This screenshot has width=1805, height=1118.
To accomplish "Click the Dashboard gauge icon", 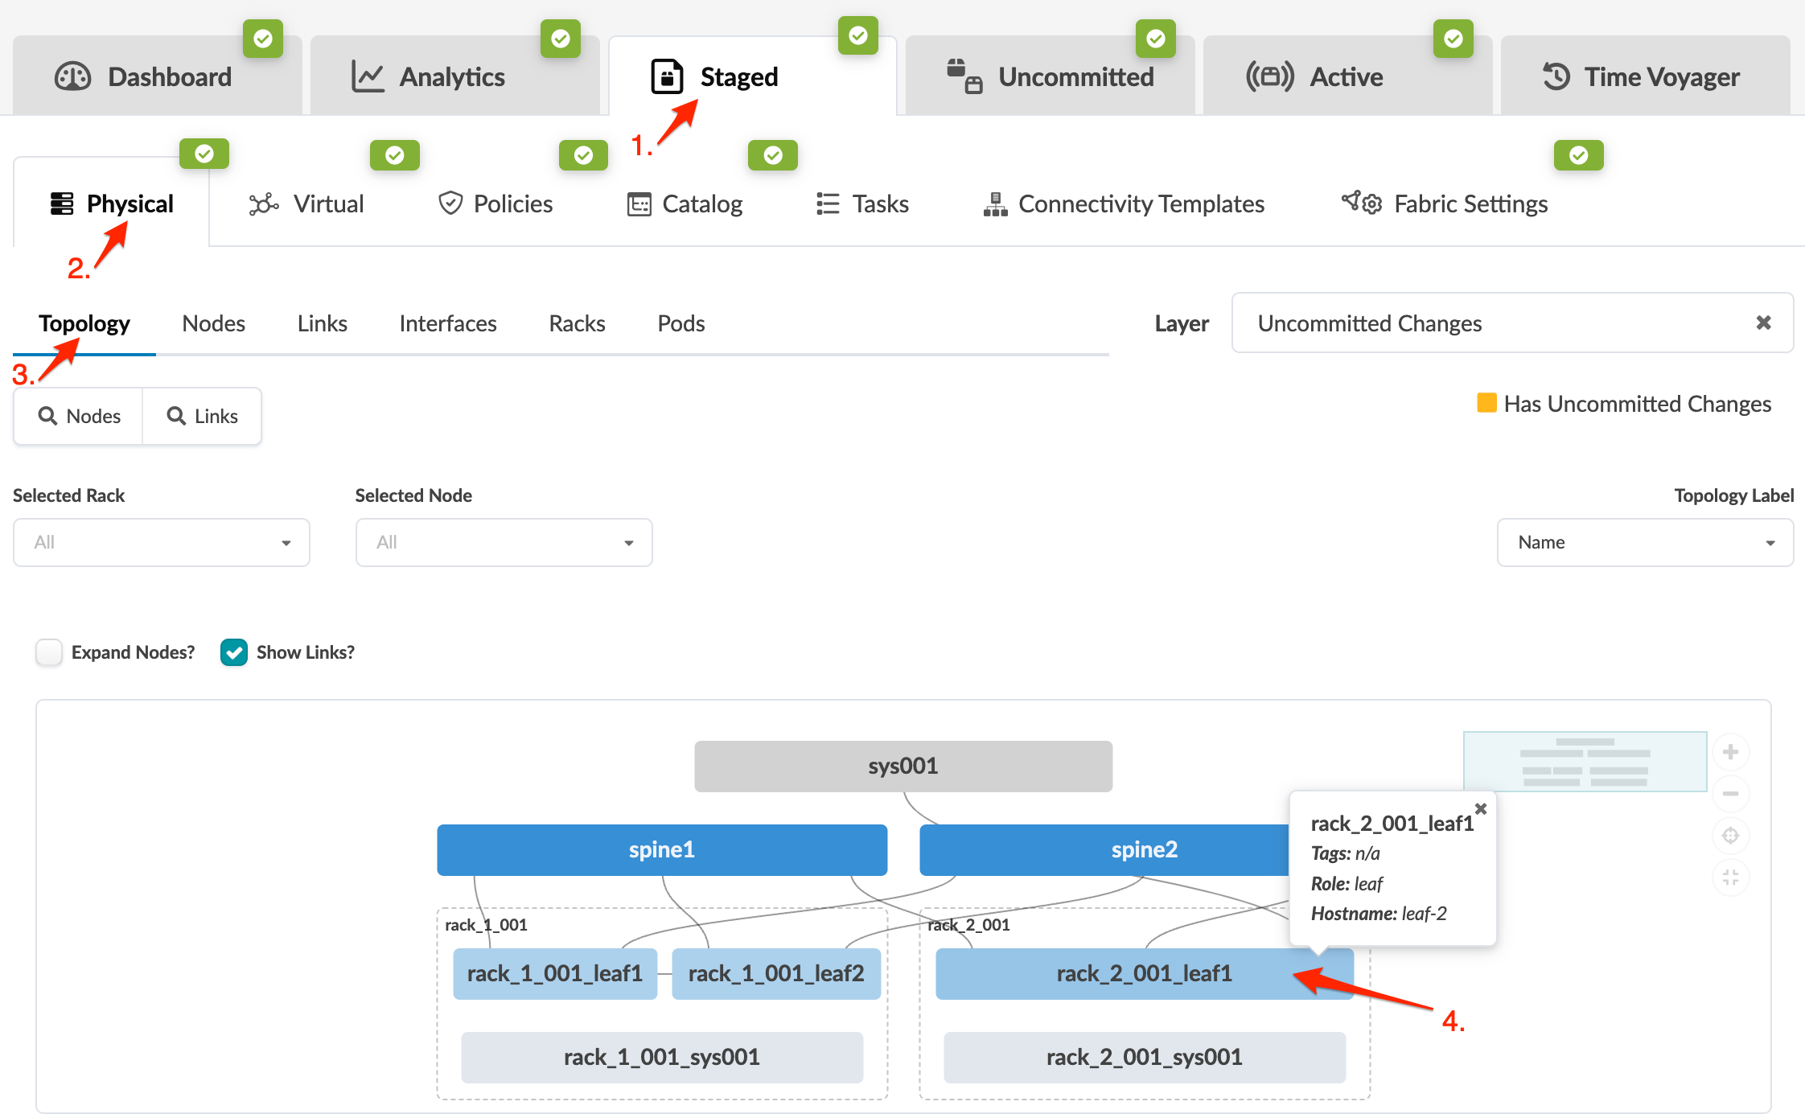I will pyautogui.click(x=72, y=76).
